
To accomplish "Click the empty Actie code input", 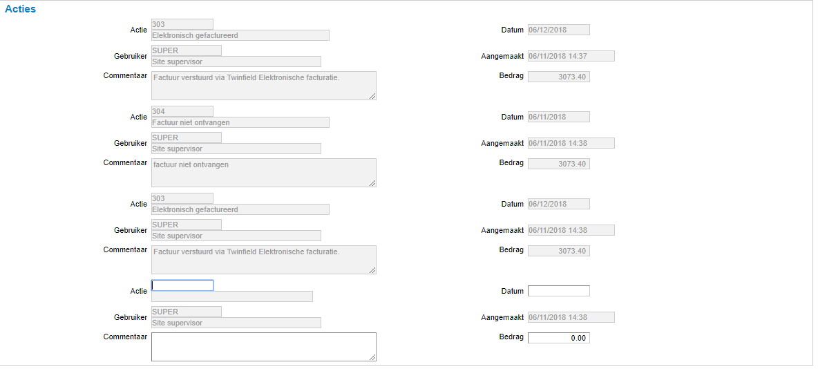I will [x=182, y=285].
